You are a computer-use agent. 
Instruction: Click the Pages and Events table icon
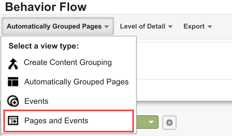(x=13, y=121)
